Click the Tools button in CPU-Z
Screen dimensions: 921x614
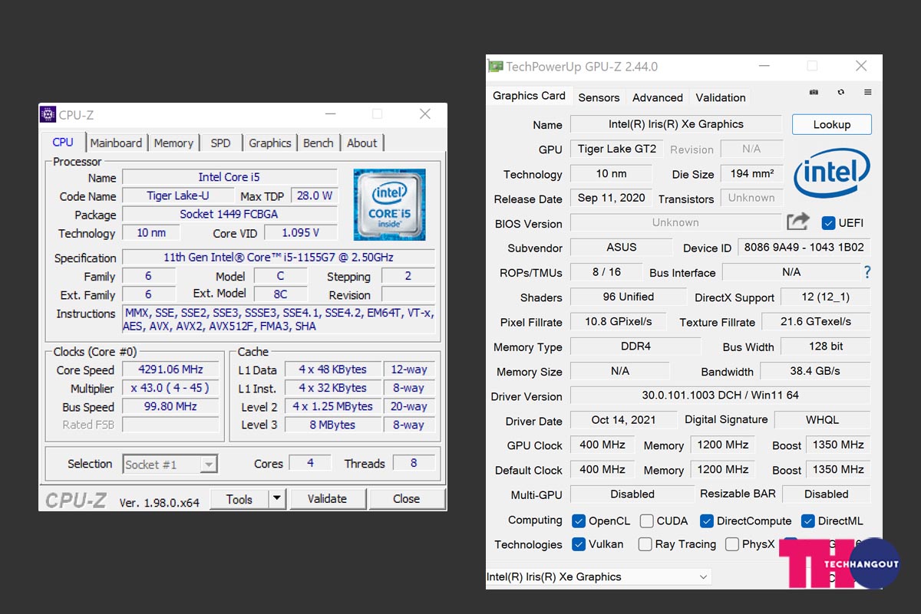tap(239, 499)
